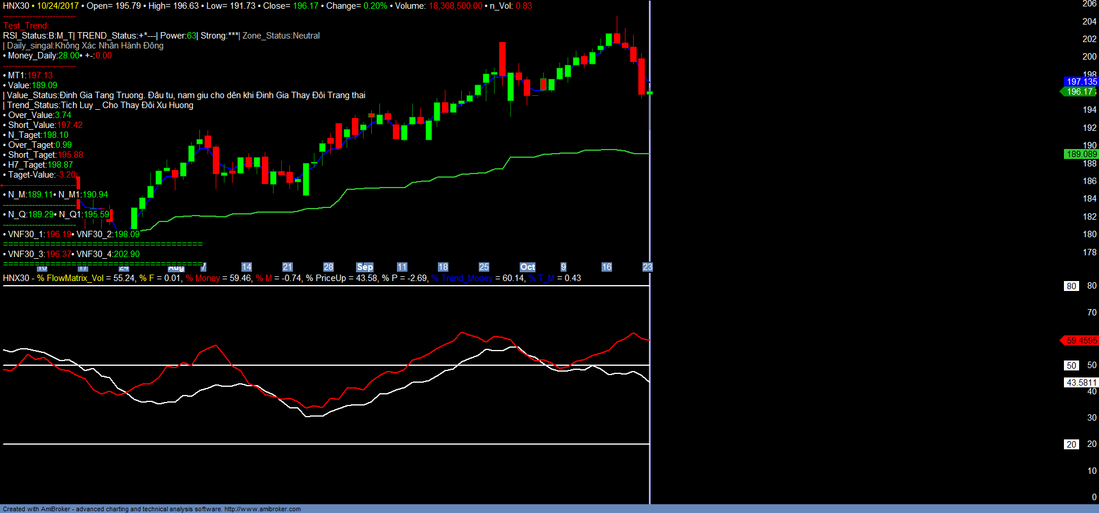Click the red 59.4595 indicator marker
Screen dimensions: 1099x513
pos(1080,341)
